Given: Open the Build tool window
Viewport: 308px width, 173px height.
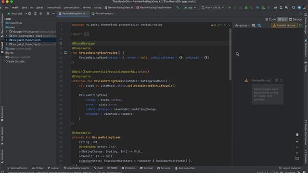Looking at the screenshot, I should tap(98, 168).
